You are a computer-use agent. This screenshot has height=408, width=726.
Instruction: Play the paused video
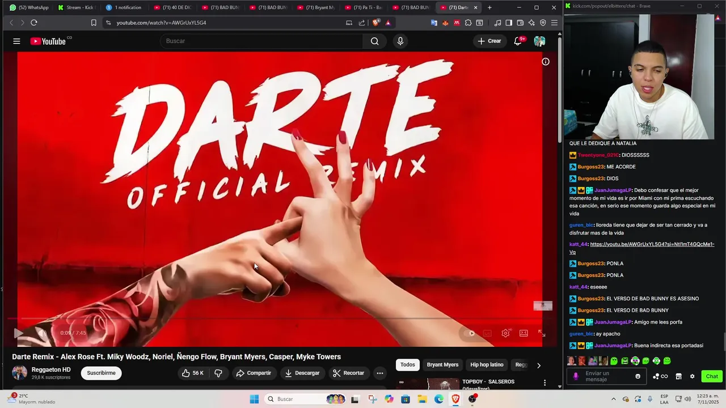(x=18, y=333)
